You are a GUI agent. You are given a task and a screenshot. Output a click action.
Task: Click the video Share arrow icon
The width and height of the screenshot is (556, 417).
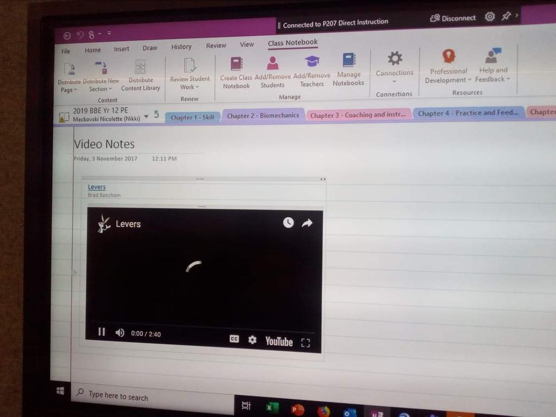307,223
